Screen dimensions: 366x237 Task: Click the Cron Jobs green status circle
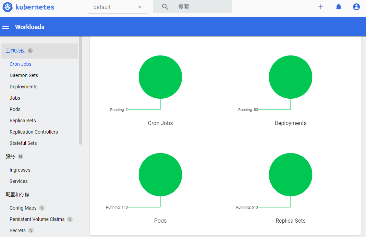coord(160,77)
